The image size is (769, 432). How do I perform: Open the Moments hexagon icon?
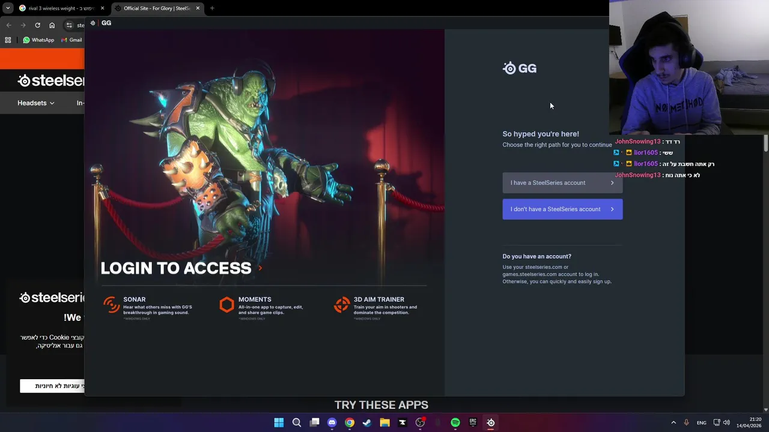pos(226,305)
